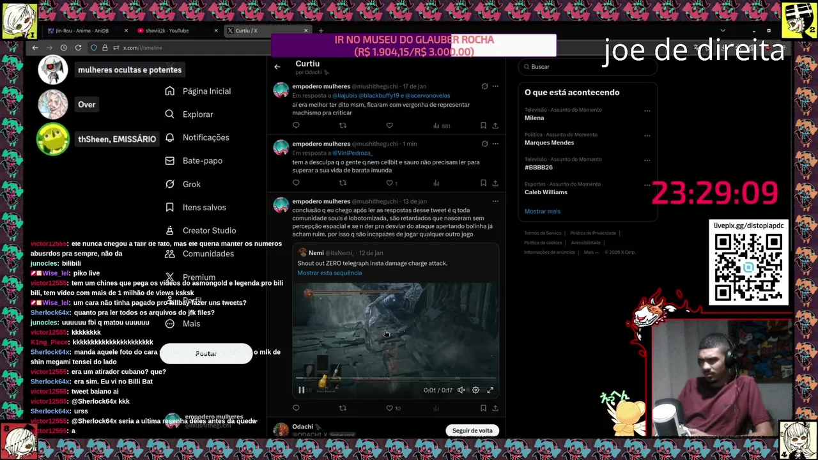Image resolution: width=818 pixels, height=460 pixels.
Task: Open options for #BBB26 trend
Action: click(x=647, y=160)
